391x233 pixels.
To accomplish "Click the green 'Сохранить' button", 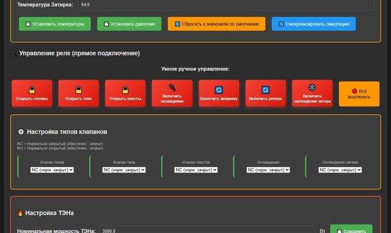I will 351,229.
